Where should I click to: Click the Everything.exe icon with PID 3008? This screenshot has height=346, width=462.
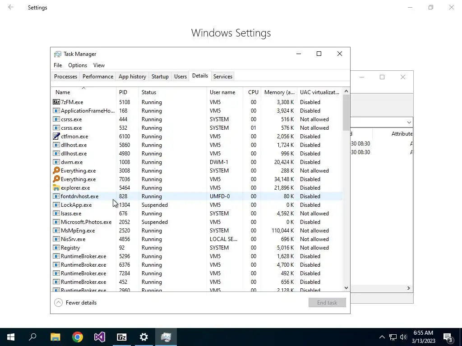click(x=56, y=170)
